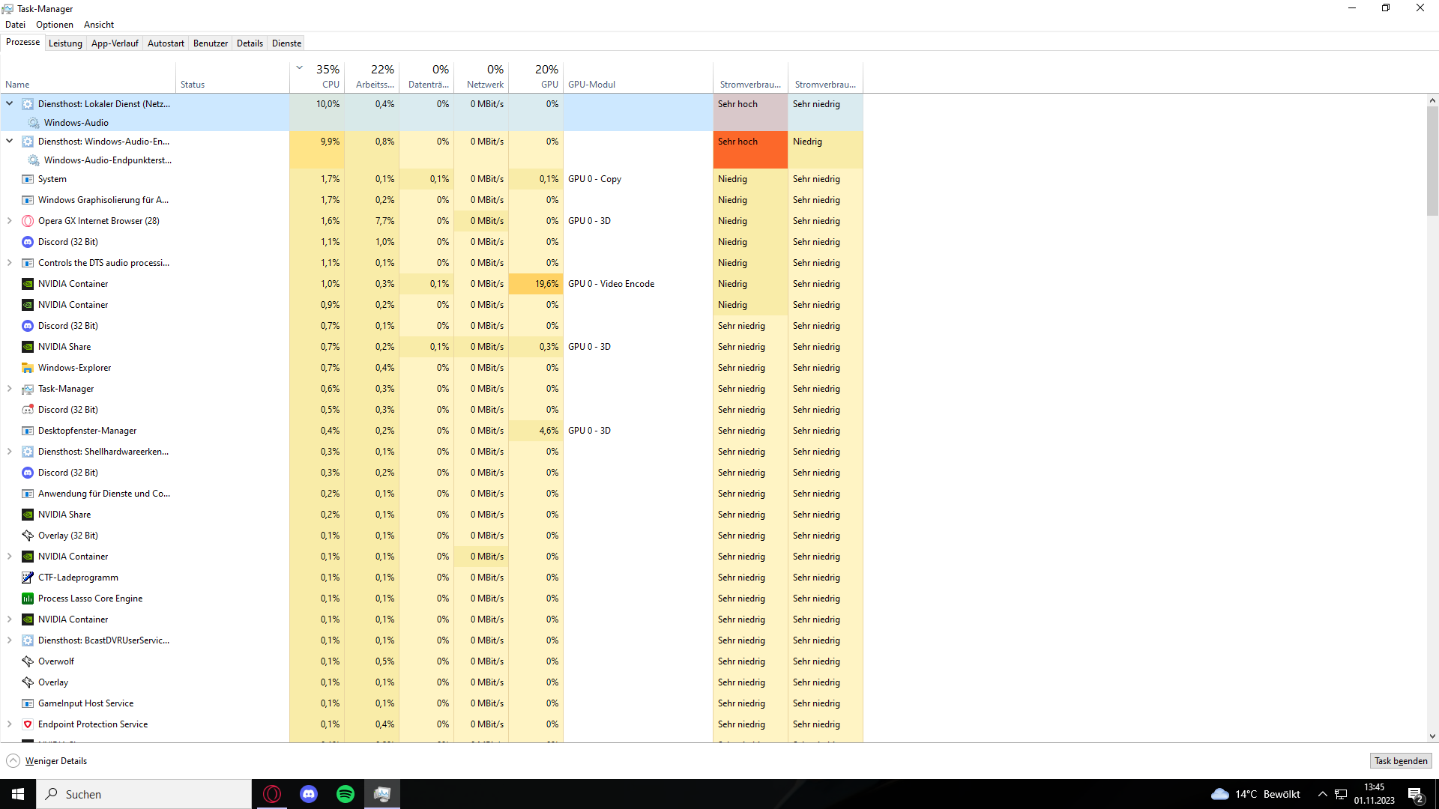
Task: Collapse the Diensthost: Lokaler Dienst group
Action: 10,104
